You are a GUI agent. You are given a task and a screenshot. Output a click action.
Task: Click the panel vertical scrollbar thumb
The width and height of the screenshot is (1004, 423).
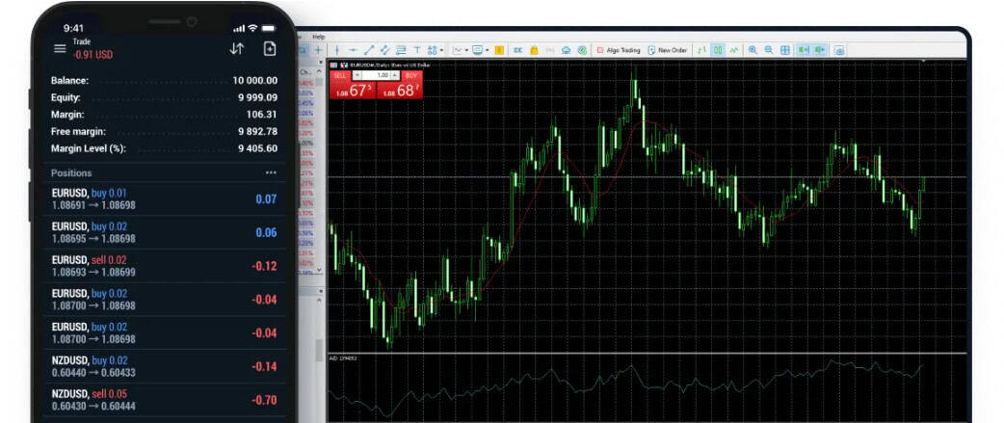319,350
